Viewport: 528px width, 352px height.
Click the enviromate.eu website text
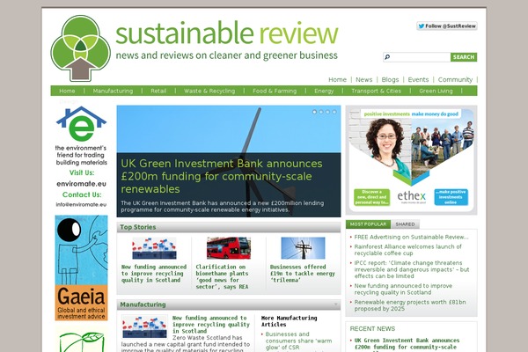(x=81, y=184)
